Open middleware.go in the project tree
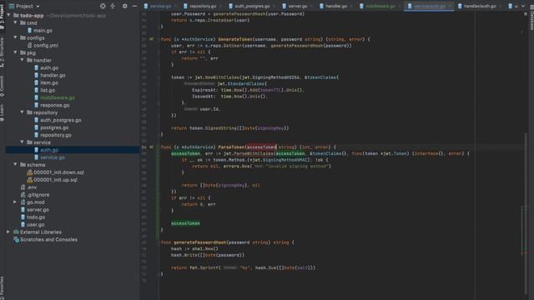The image size is (534, 300). (58, 97)
